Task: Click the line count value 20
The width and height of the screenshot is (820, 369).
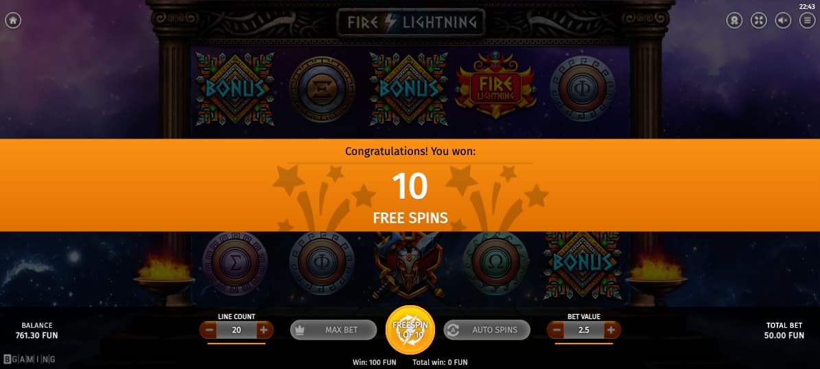Action: pyautogui.click(x=236, y=330)
